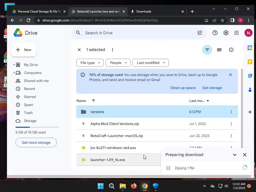This screenshot has width=256, height=192.
Task: Open Windows Start menu
Action: pos(100,186)
